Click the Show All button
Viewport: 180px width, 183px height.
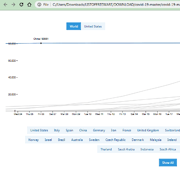[168, 163]
